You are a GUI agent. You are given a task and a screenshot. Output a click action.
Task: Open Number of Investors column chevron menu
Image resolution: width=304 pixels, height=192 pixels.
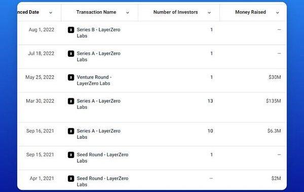click(209, 13)
